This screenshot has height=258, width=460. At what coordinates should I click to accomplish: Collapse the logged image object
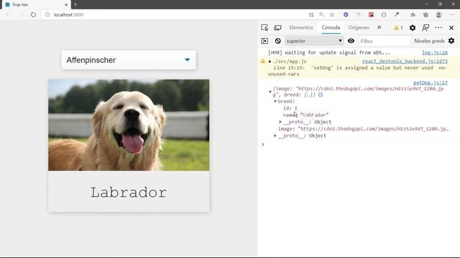(270, 92)
